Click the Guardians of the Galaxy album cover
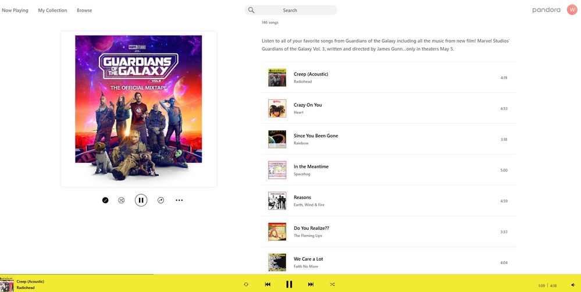Screen dimensions: 581x292 [138, 109]
